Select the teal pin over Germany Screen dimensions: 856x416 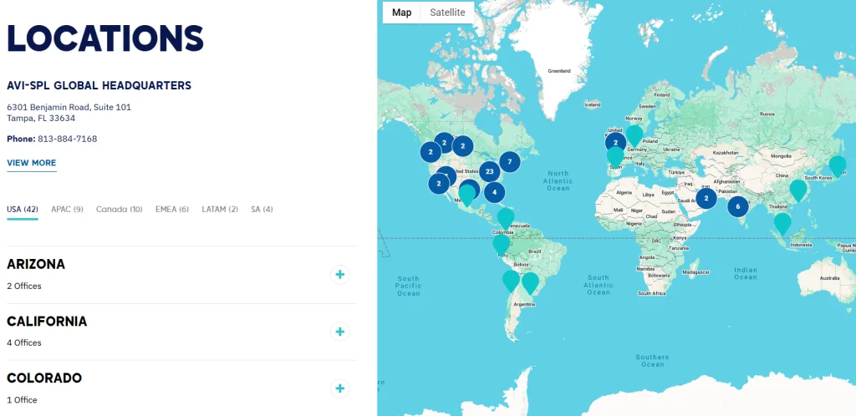point(634,135)
